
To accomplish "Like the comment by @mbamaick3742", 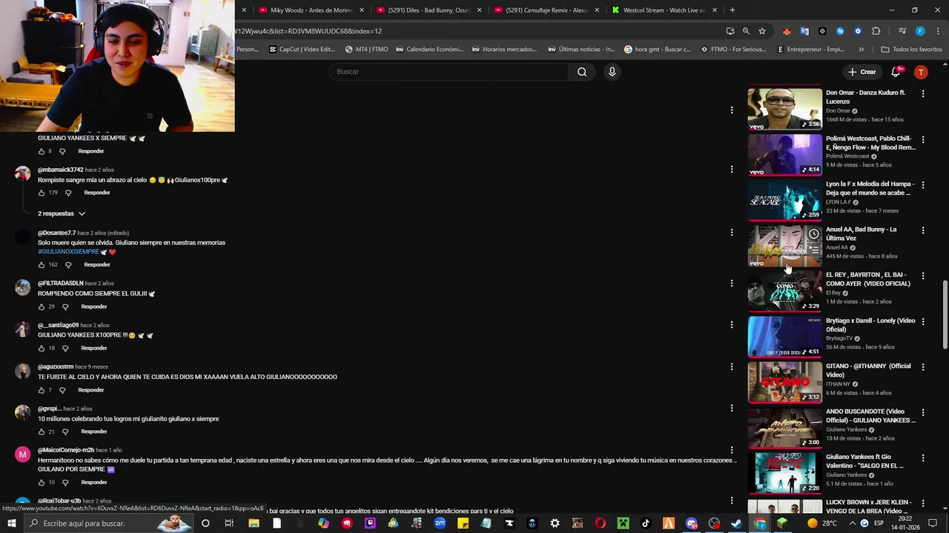I will coord(42,192).
